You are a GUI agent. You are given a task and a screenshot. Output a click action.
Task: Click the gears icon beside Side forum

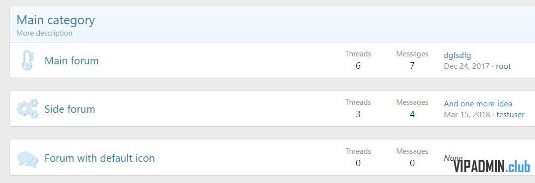coord(27,109)
